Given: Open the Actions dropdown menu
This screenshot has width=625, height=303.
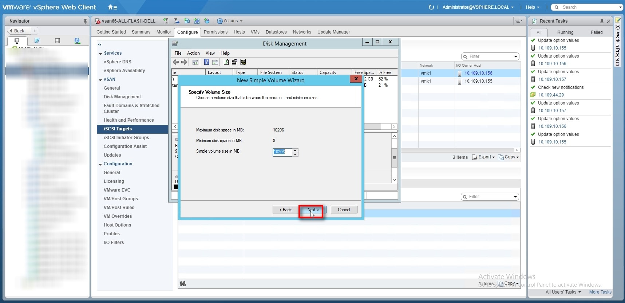Looking at the screenshot, I should [x=230, y=21].
